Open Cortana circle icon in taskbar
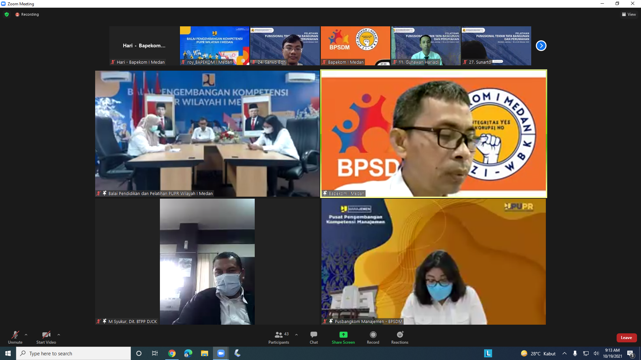641x360 pixels. point(139,353)
